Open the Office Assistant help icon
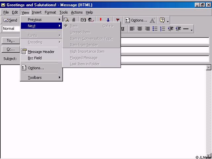 pyautogui.click(x=162, y=20)
